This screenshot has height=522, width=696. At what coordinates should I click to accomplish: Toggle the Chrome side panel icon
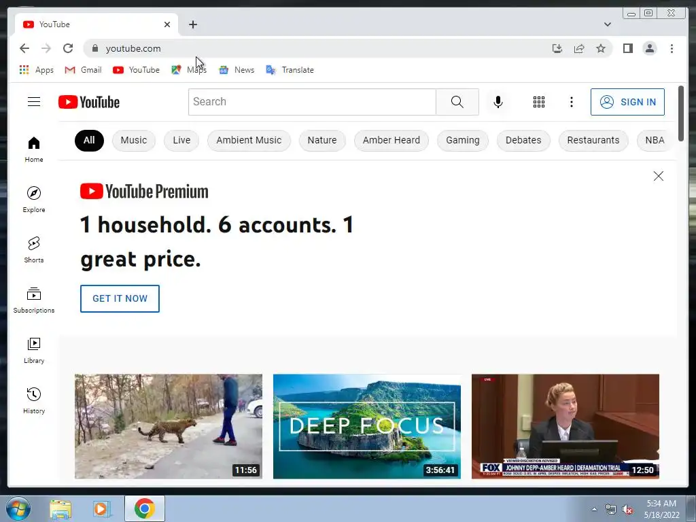(627, 48)
